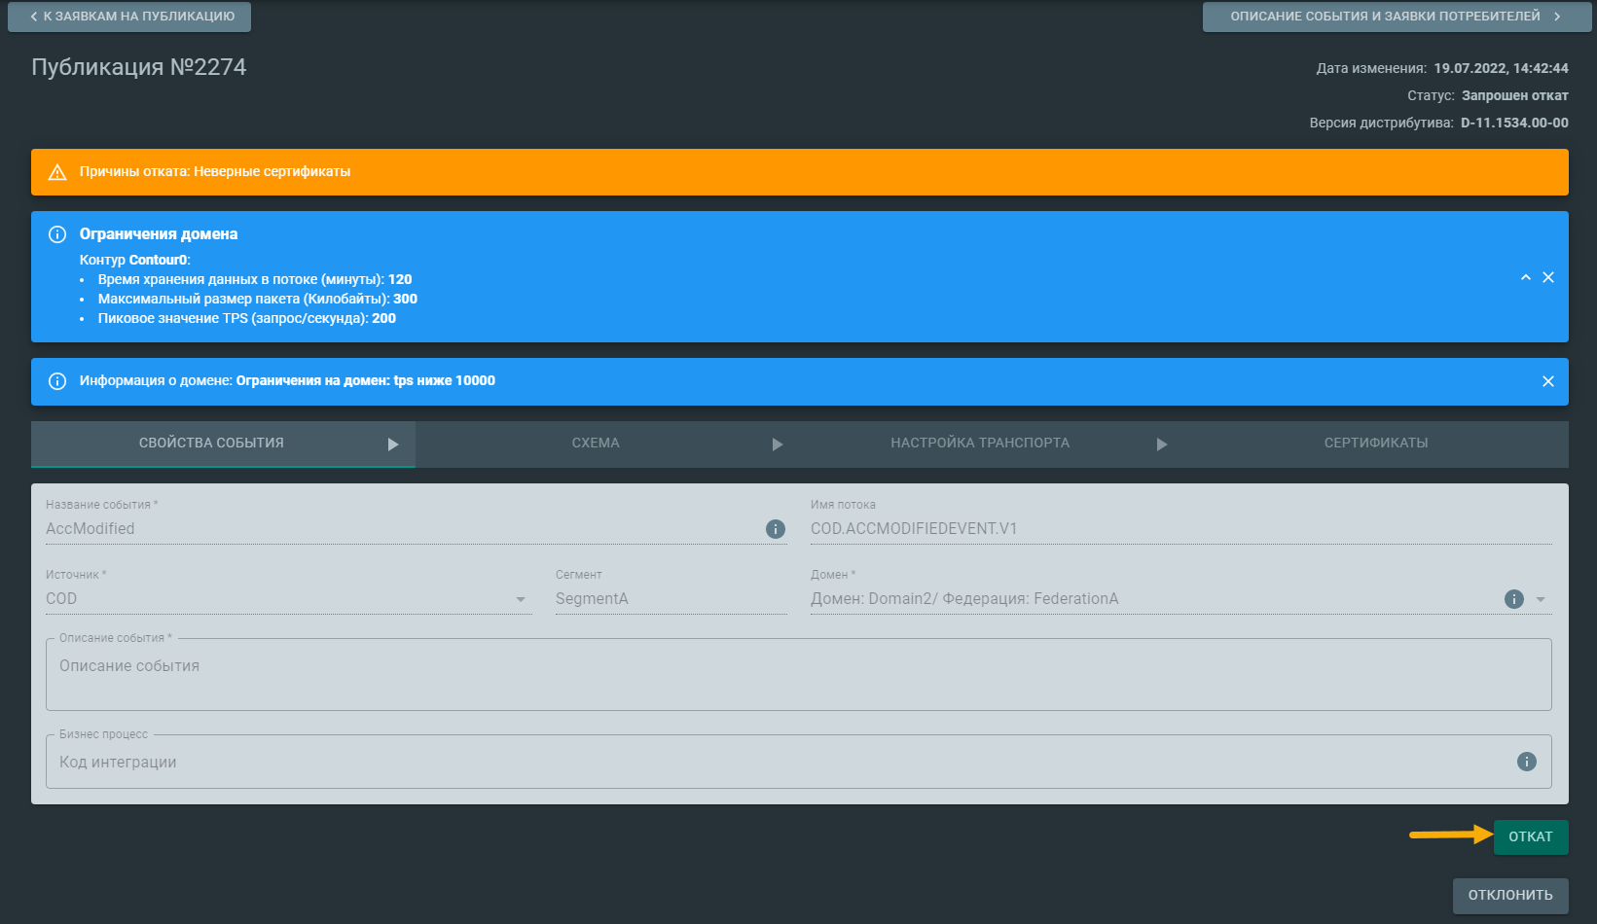Open Описание события и заявки потребителей
Screen dimensions: 1597x924
point(1396,17)
